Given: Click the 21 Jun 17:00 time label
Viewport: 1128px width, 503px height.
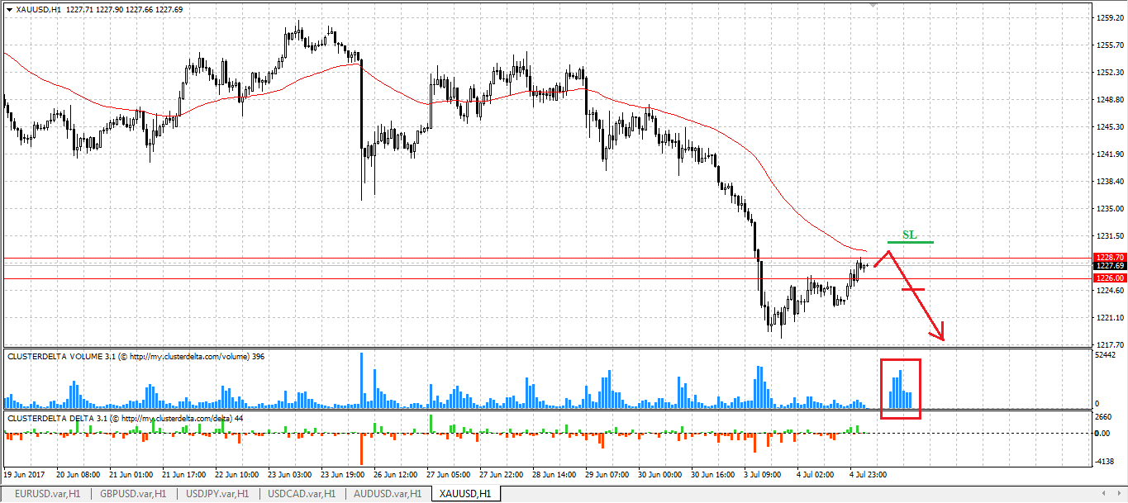Looking at the screenshot, I should click(x=184, y=476).
